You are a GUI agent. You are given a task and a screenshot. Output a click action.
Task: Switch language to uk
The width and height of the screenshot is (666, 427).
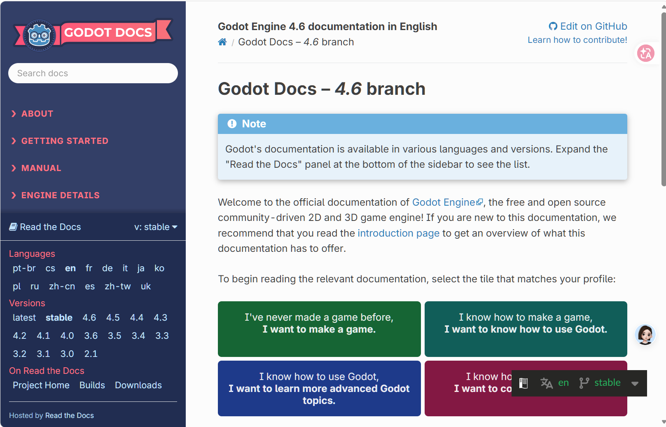(146, 286)
